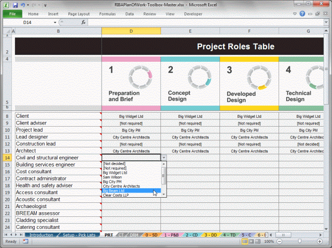332x248 pixels.
Task: Open the Setup - Pick Lists sheet tab
Action: (x=79, y=235)
